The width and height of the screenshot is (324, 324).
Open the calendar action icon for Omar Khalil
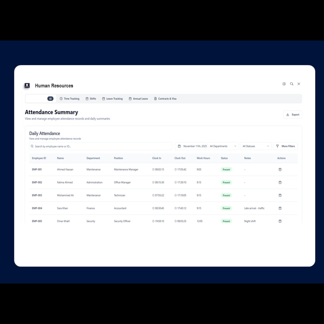click(x=280, y=221)
